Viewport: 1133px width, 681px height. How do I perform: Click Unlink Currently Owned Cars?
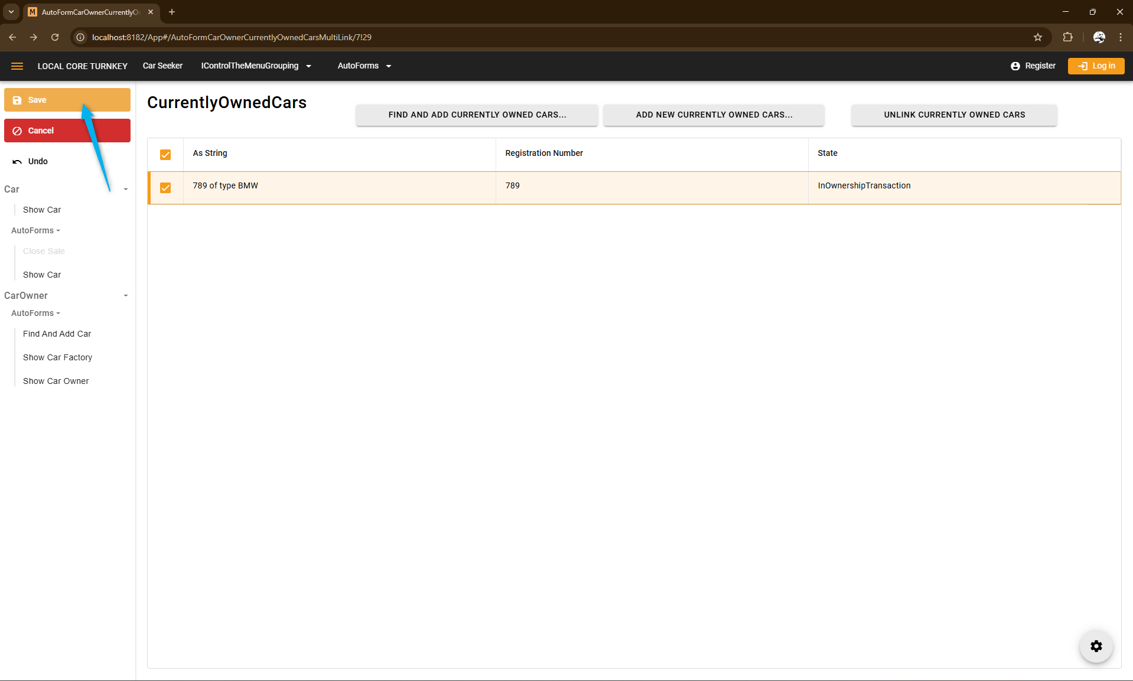[x=954, y=115]
